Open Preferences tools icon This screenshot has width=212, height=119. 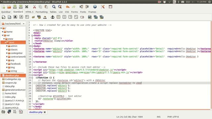click(x=103, y=7)
